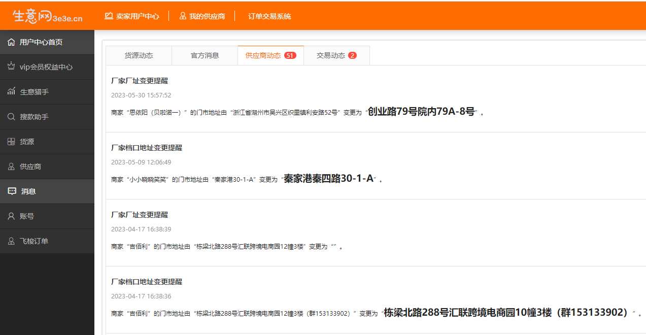Click the timestamp 2023-05-30 15:57:52
Image resolution: width=646 pixels, height=335 pixels.
click(x=141, y=95)
